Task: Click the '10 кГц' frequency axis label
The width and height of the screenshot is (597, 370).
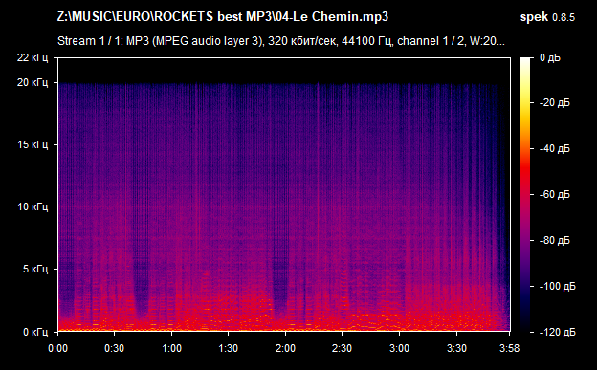Action: (x=33, y=207)
